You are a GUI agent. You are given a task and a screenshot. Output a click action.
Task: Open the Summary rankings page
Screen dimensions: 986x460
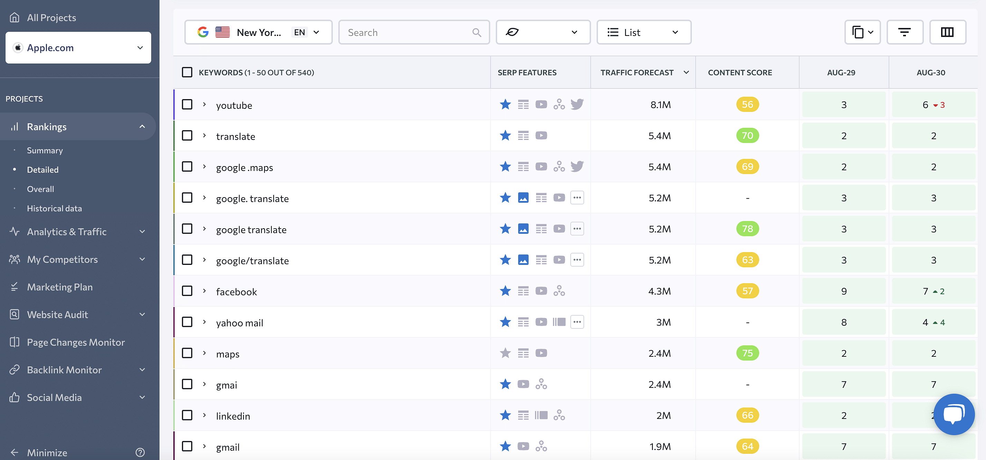pyautogui.click(x=45, y=150)
